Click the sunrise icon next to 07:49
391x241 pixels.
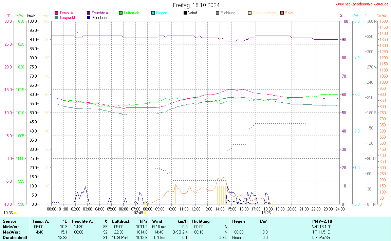(146, 213)
